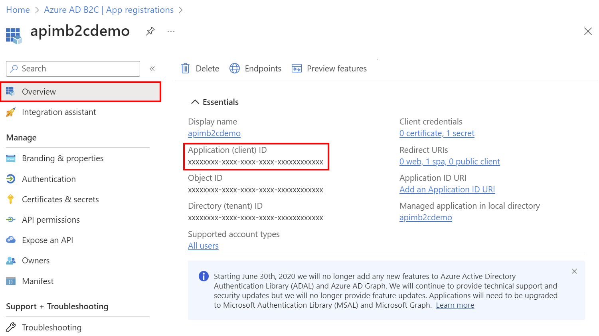Open Endpoints via the globe icon
Viewport: 599px width, 336px height.
[x=235, y=68]
